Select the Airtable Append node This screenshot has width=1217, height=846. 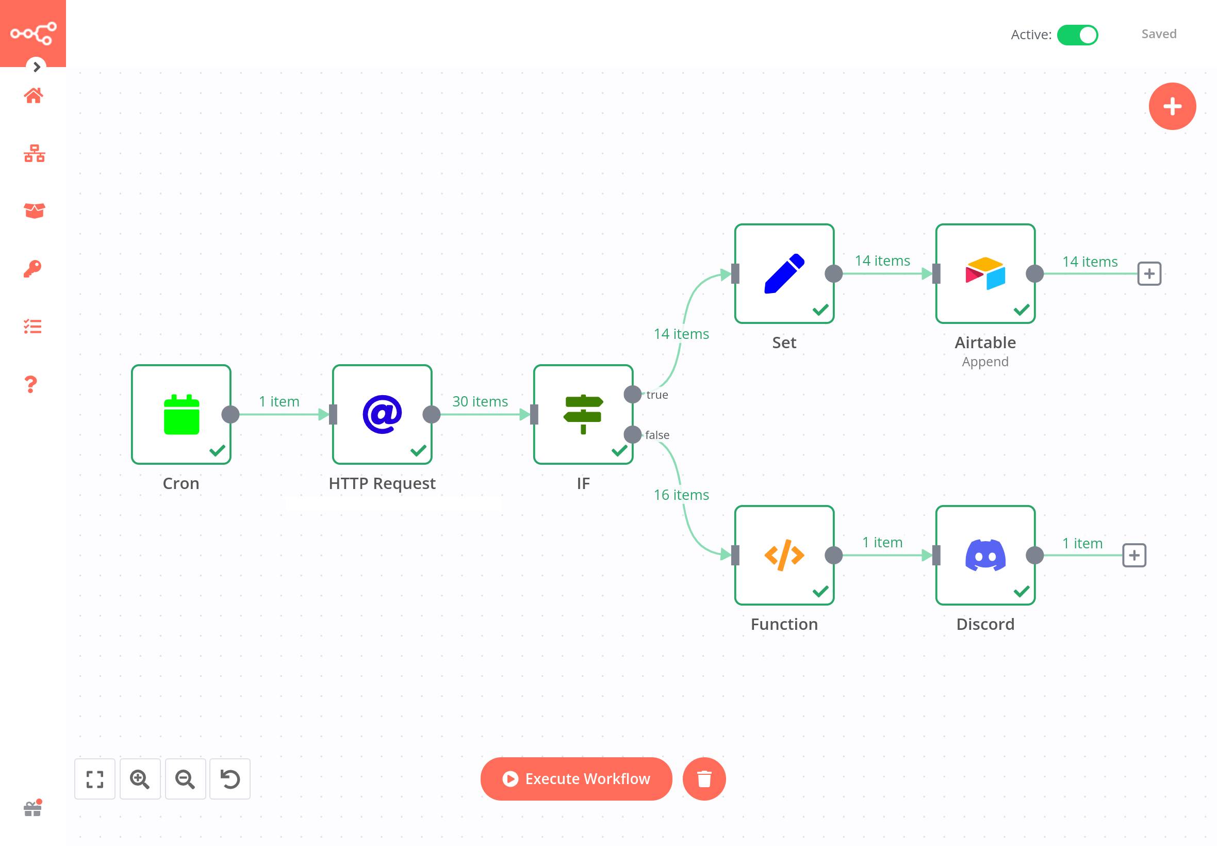coord(984,273)
